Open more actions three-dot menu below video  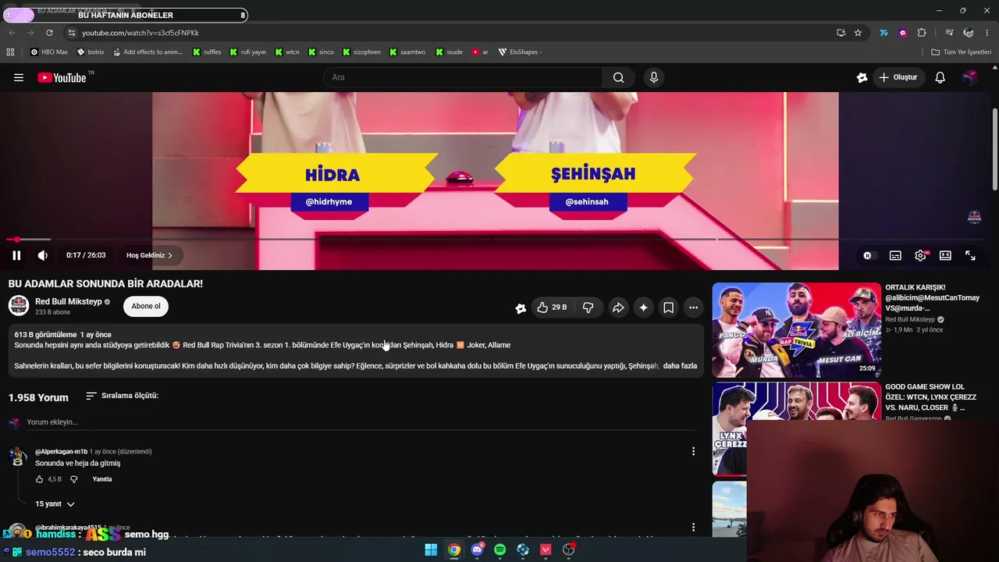point(693,308)
